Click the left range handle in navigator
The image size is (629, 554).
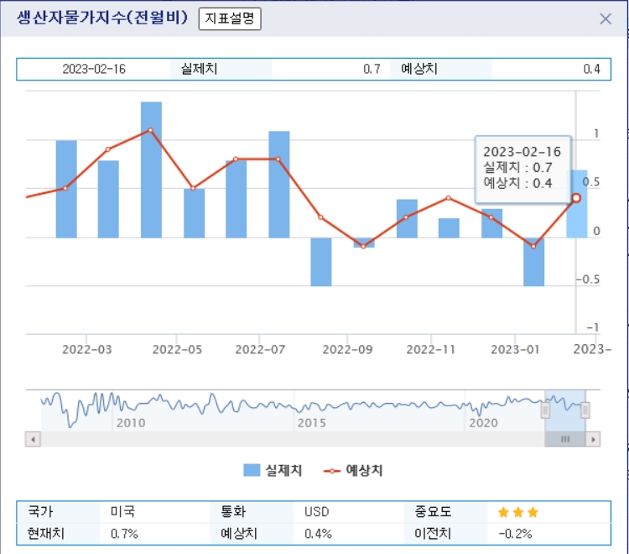point(545,410)
